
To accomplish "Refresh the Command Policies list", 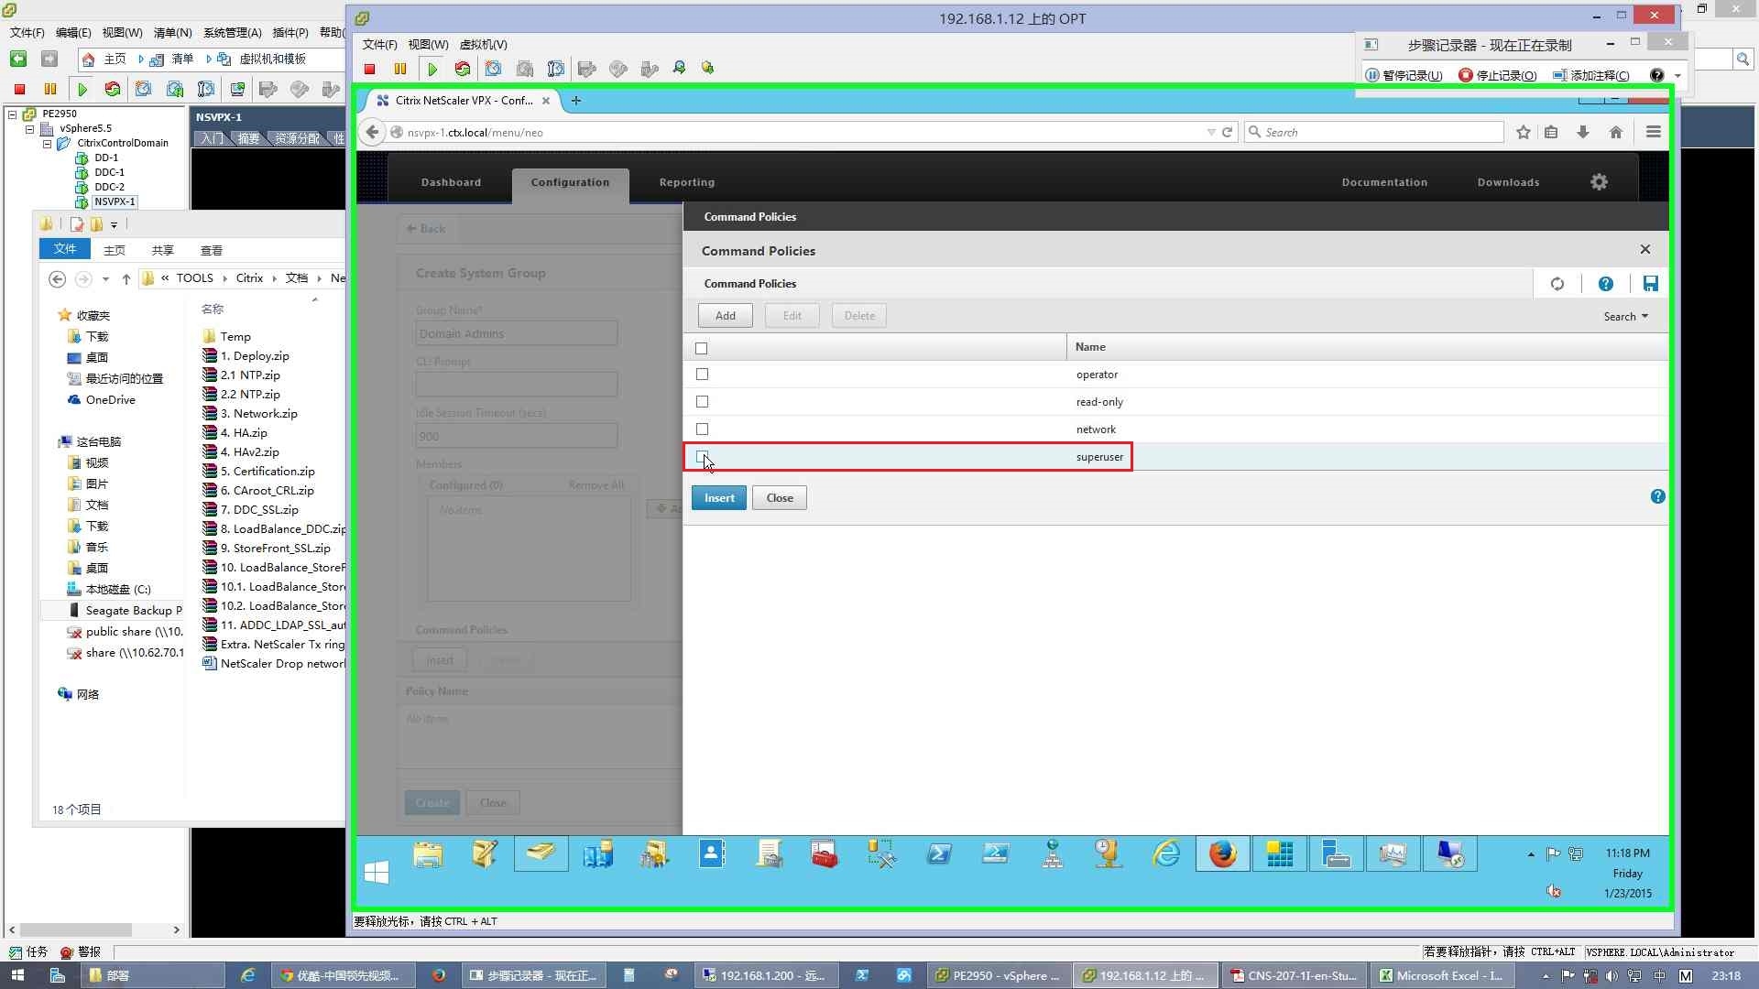I will pyautogui.click(x=1557, y=284).
